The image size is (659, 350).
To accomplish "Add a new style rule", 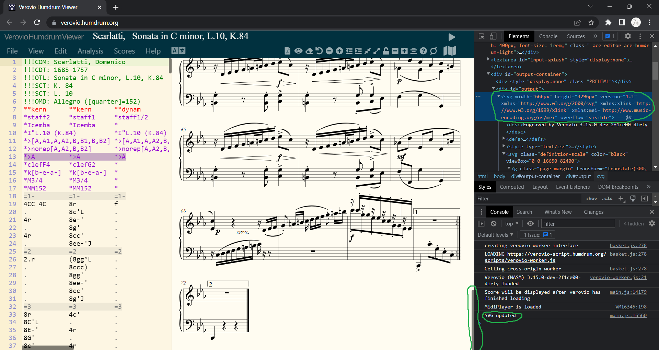I will coord(621,199).
